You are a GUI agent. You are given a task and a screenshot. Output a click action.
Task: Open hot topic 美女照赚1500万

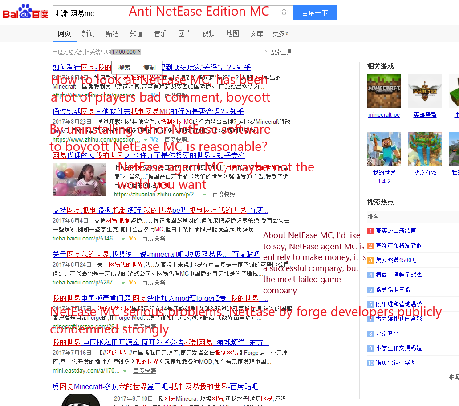[396, 260]
